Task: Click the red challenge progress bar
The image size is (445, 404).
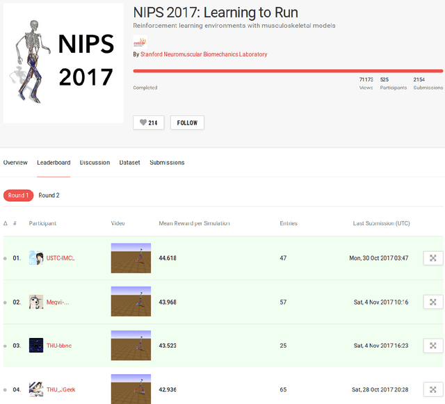Action: coord(288,71)
